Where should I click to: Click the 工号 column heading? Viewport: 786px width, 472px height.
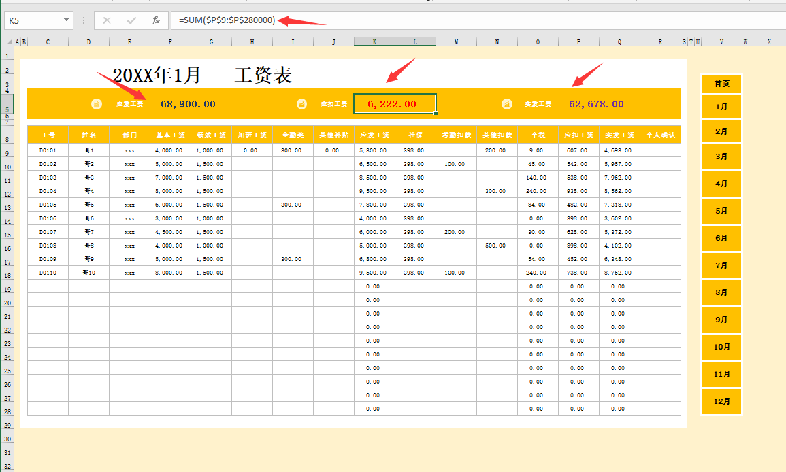point(48,135)
